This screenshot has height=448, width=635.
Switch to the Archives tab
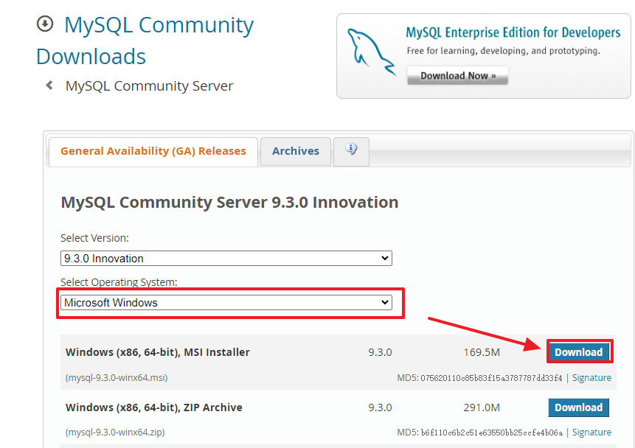pos(296,151)
